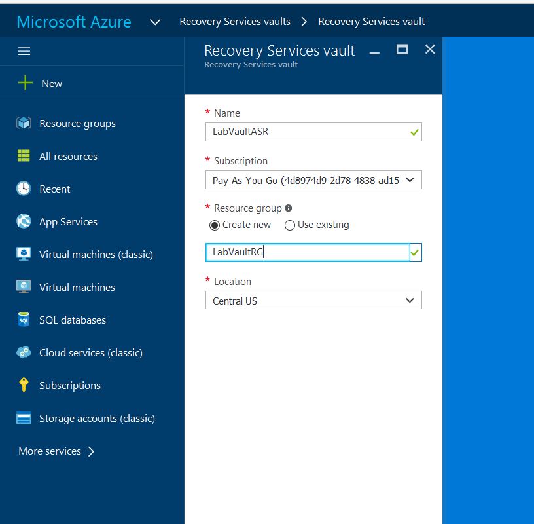Open Virtual machines (classic) in sidebar
Image resolution: width=534 pixels, height=524 pixels.
coord(96,254)
